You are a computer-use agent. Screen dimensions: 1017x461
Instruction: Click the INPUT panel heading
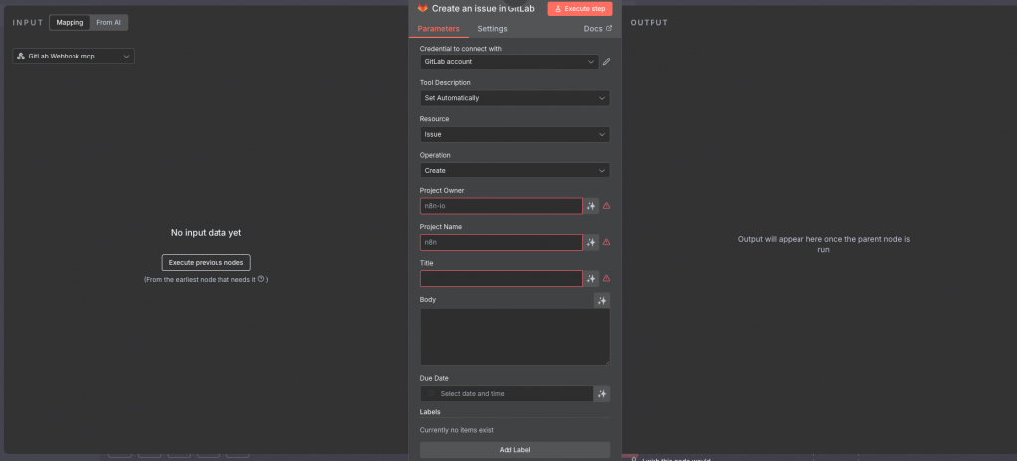28,23
